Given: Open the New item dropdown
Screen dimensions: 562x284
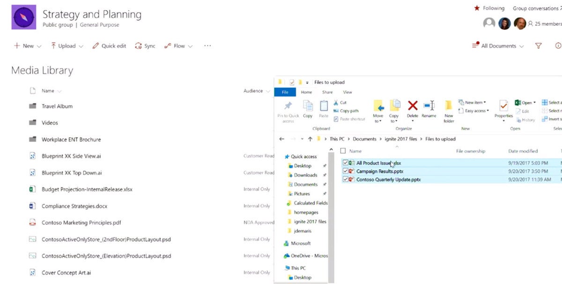Looking at the screenshot, I should 472,103.
